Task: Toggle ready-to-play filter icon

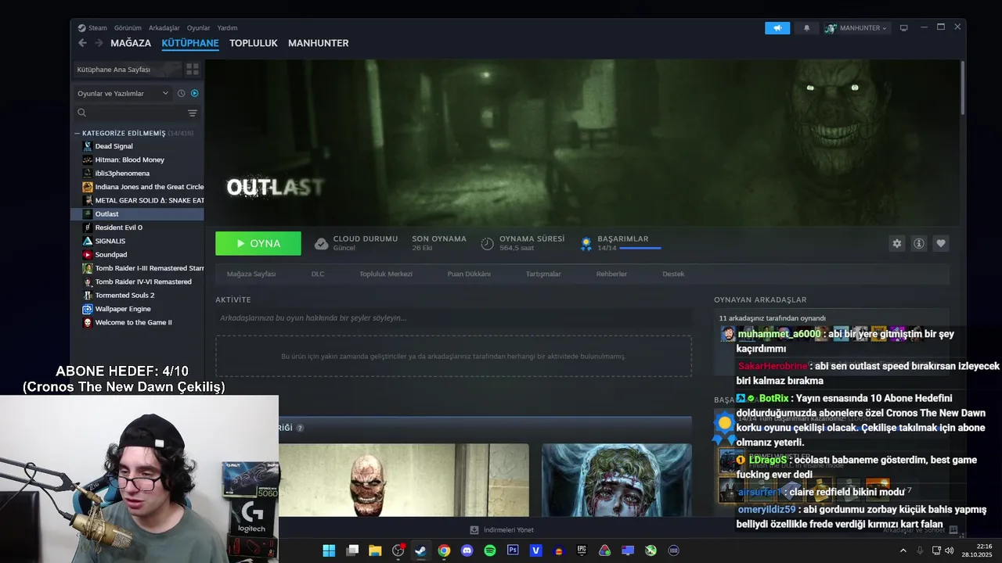Action: click(x=195, y=93)
